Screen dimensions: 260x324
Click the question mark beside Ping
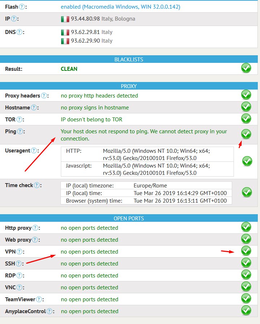(20, 132)
